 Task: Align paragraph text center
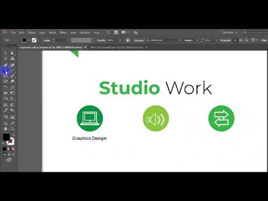click(241, 40)
